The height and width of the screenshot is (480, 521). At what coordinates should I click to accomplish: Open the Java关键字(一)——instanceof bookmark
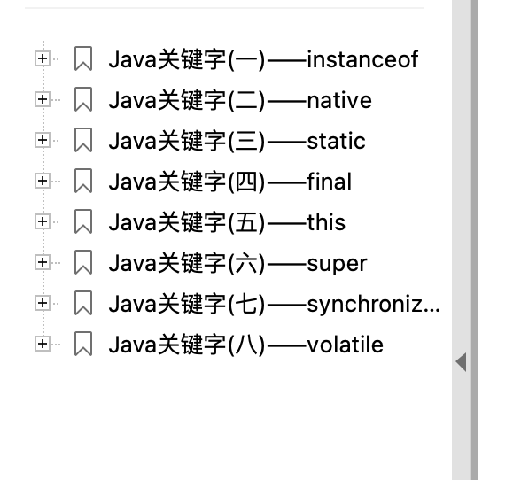263,59
